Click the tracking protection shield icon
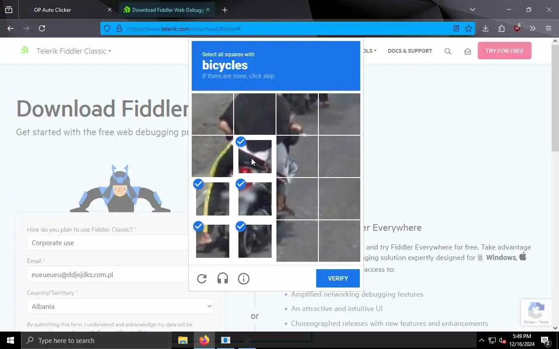Image resolution: width=559 pixels, height=349 pixels. click(107, 28)
